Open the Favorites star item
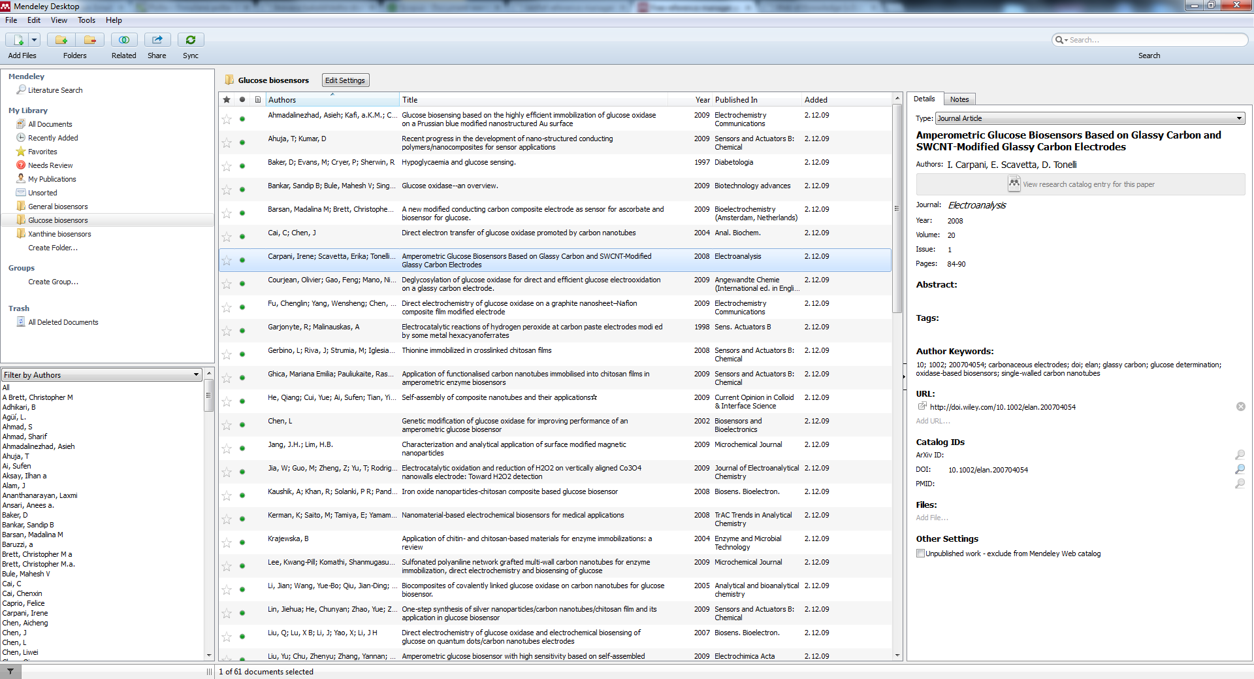Screen dimensions: 1254x679 42,152
